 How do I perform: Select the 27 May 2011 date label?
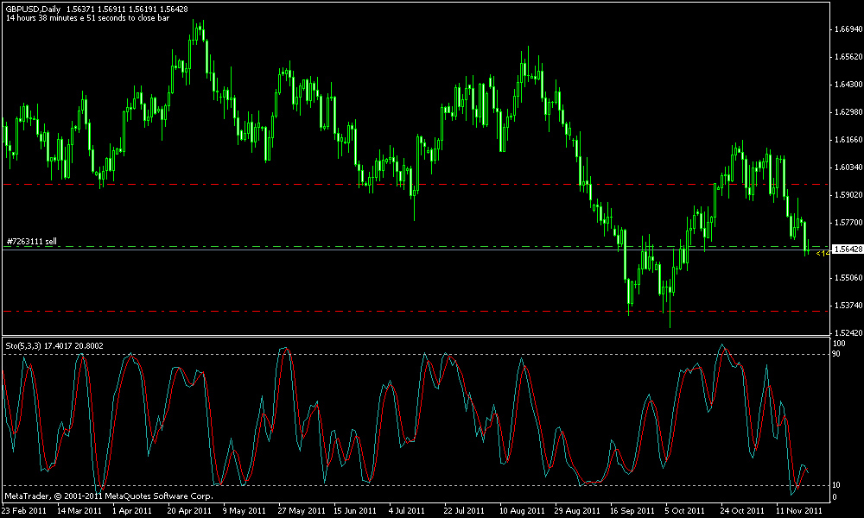tap(301, 510)
